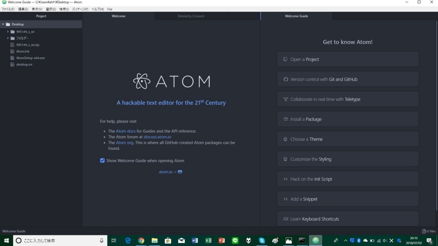The height and width of the screenshot is (246, 438).
Task: Expand the 995144_s_wi folder
Action: pyautogui.click(x=8, y=32)
